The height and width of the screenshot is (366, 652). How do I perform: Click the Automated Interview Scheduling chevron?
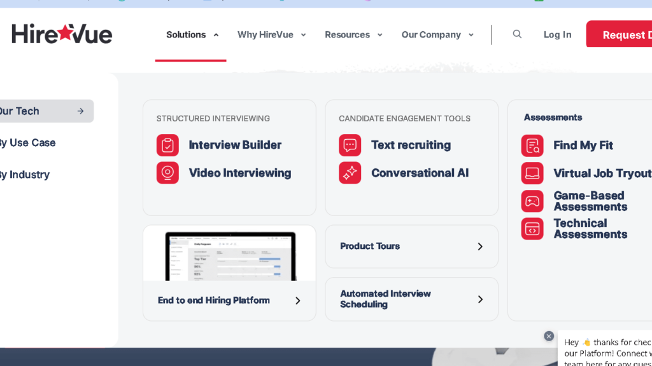(x=480, y=299)
